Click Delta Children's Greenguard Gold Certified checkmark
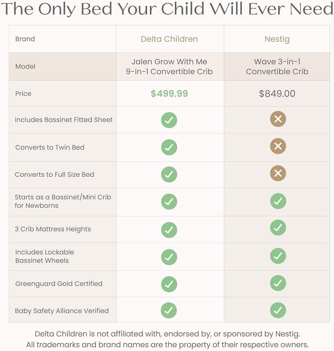The image size is (334, 351). (x=169, y=284)
